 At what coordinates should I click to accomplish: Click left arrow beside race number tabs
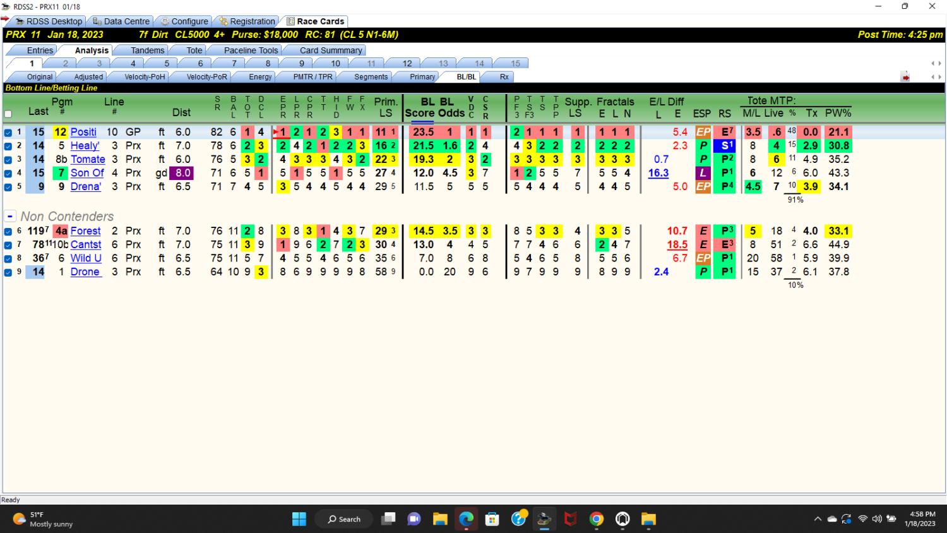point(932,64)
